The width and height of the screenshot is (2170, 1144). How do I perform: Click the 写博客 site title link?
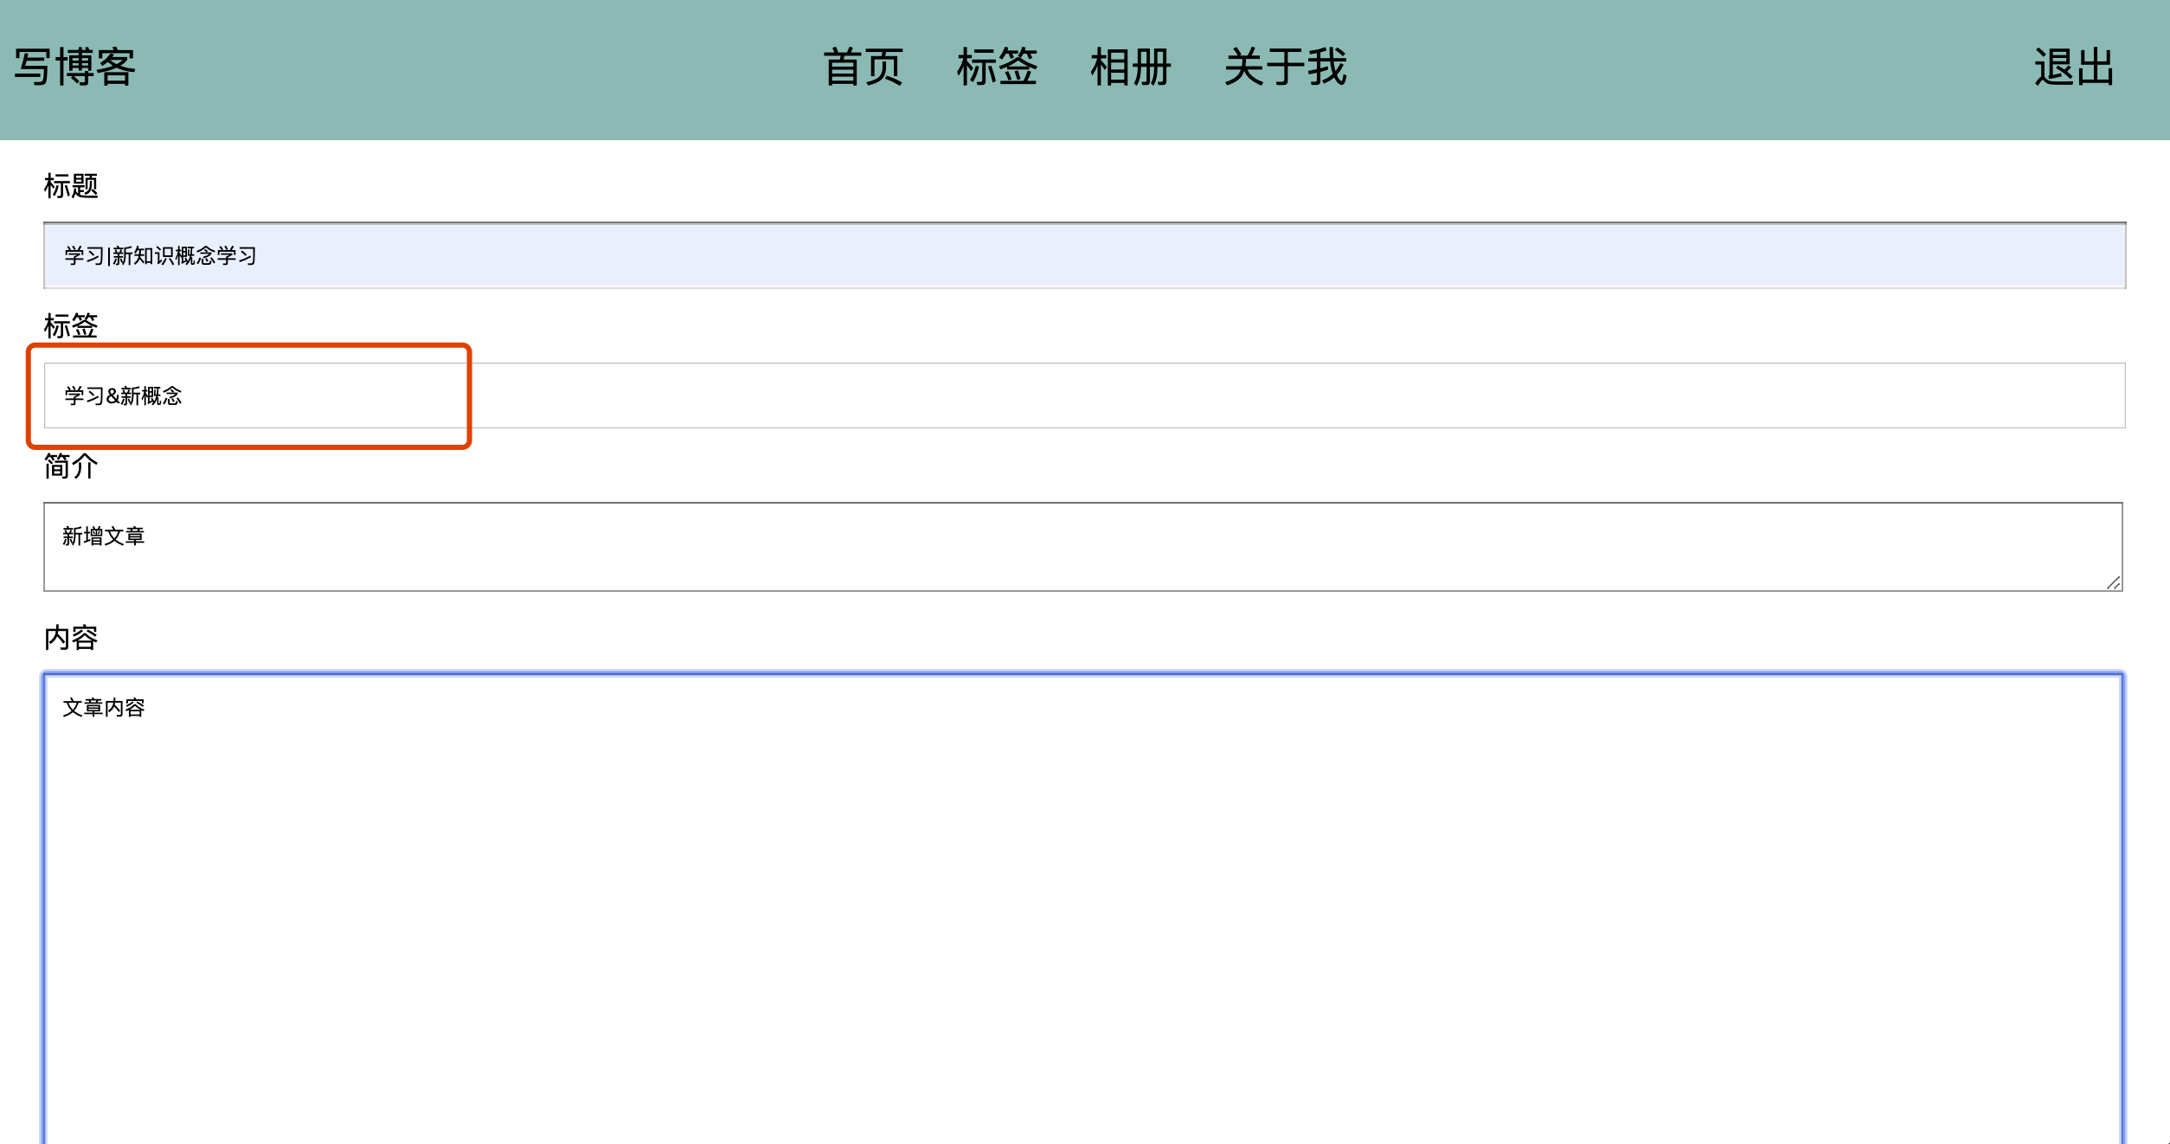pyautogui.click(x=74, y=65)
